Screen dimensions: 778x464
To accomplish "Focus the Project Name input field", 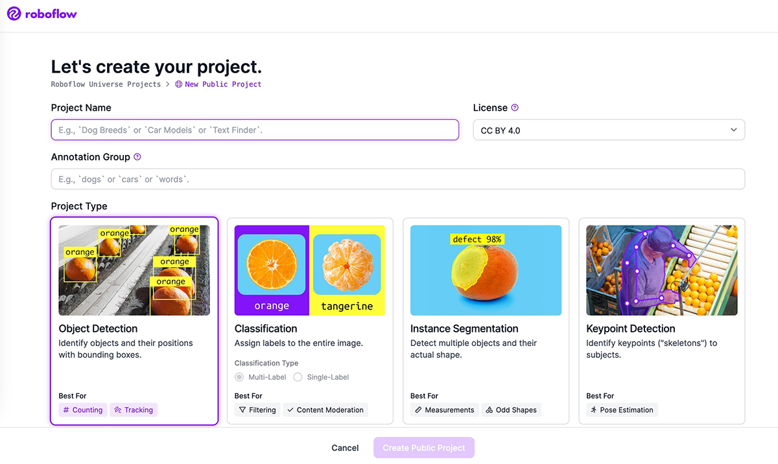I will click(x=255, y=130).
